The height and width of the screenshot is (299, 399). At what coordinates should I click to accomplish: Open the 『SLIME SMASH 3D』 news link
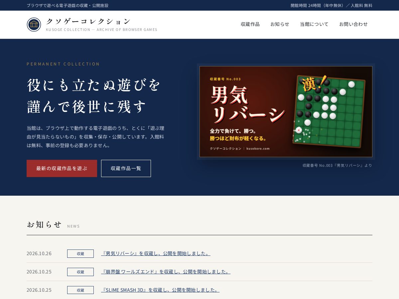(x=160, y=290)
